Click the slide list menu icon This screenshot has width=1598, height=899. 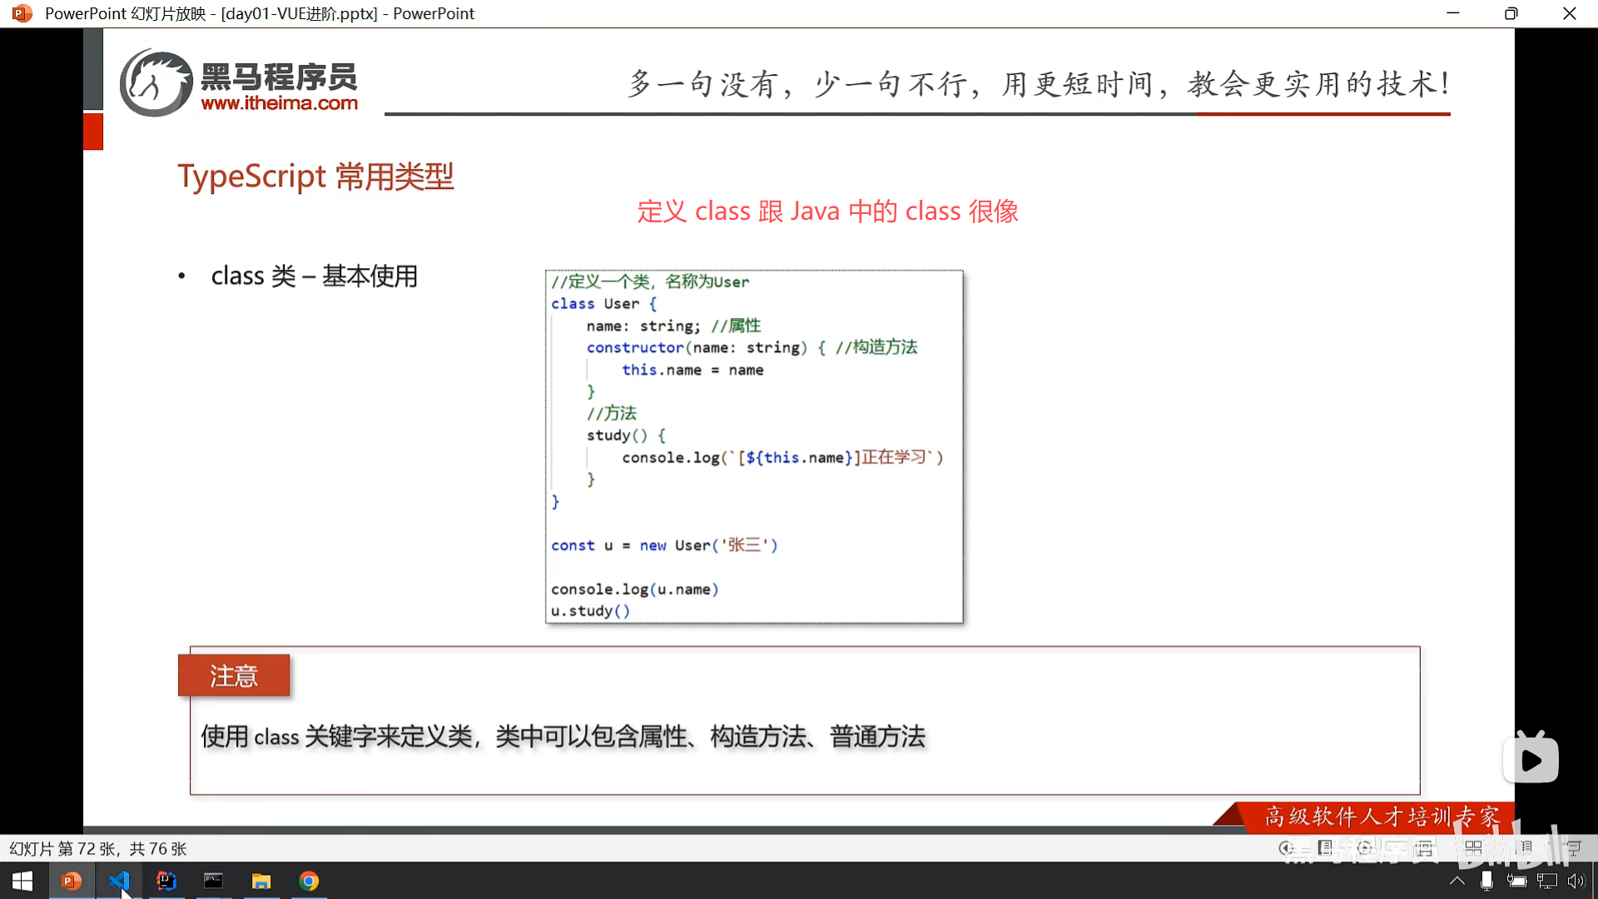[1326, 848]
